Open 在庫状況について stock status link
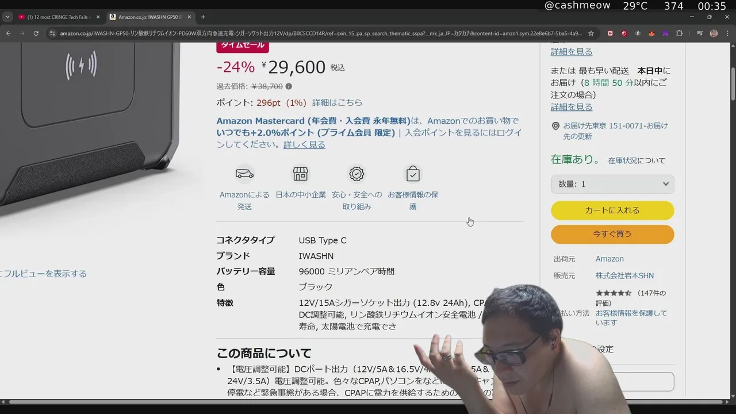This screenshot has height=414, width=736. 637,160
